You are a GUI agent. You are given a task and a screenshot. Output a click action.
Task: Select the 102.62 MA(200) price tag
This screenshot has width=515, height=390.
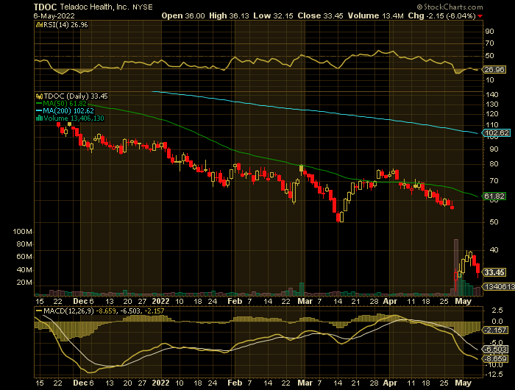tap(496, 133)
